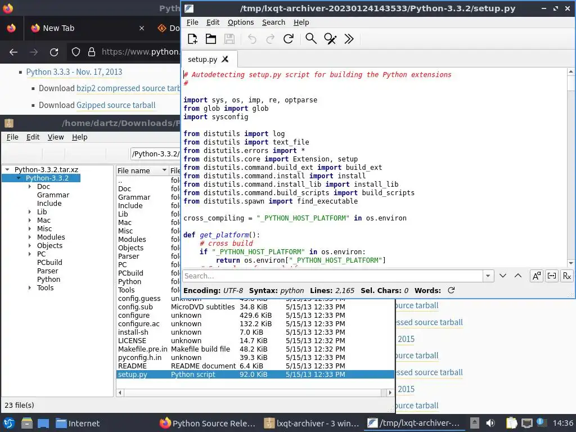Open the editor's Help menu

pos(301,22)
